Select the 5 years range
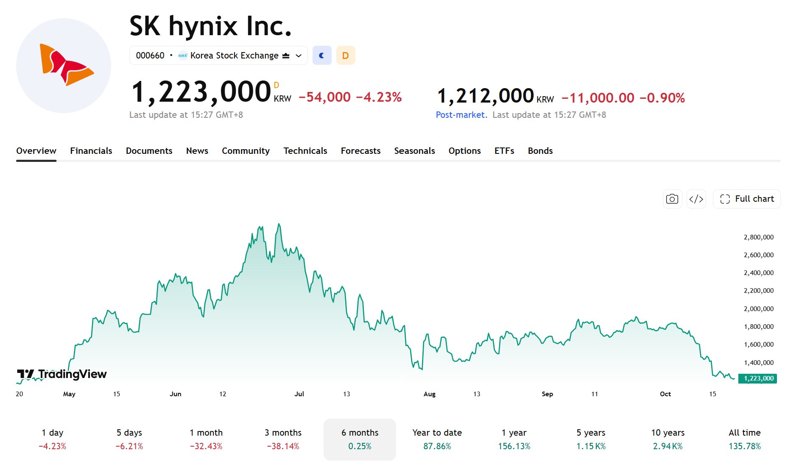Viewport: 799px width, 467px height. [591, 439]
